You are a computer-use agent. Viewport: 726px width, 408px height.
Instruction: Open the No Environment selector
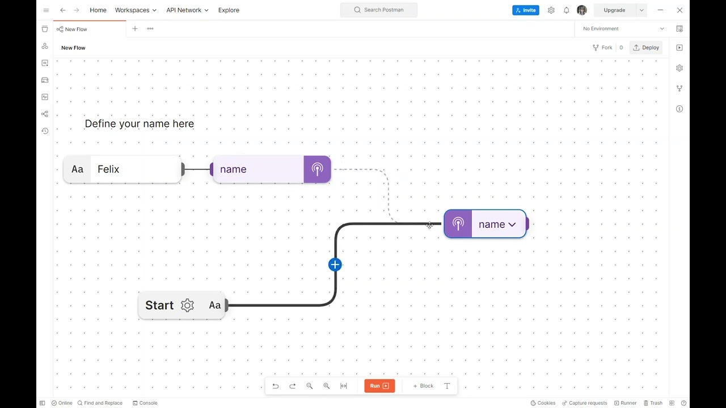(623, 28)
